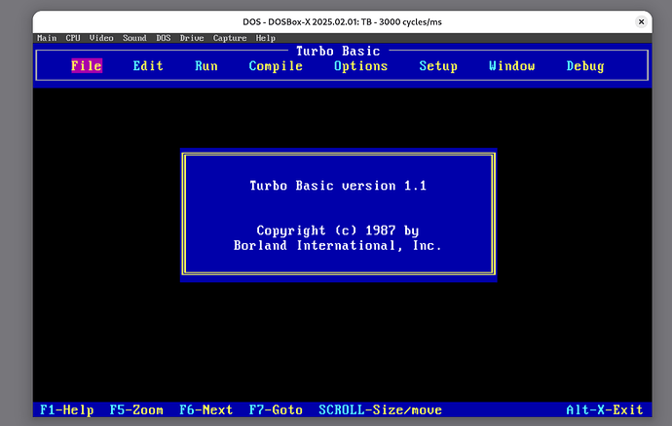Open DOSBox-X Help menu
This screenshot has width=672, height=426.
click(265, 38)
